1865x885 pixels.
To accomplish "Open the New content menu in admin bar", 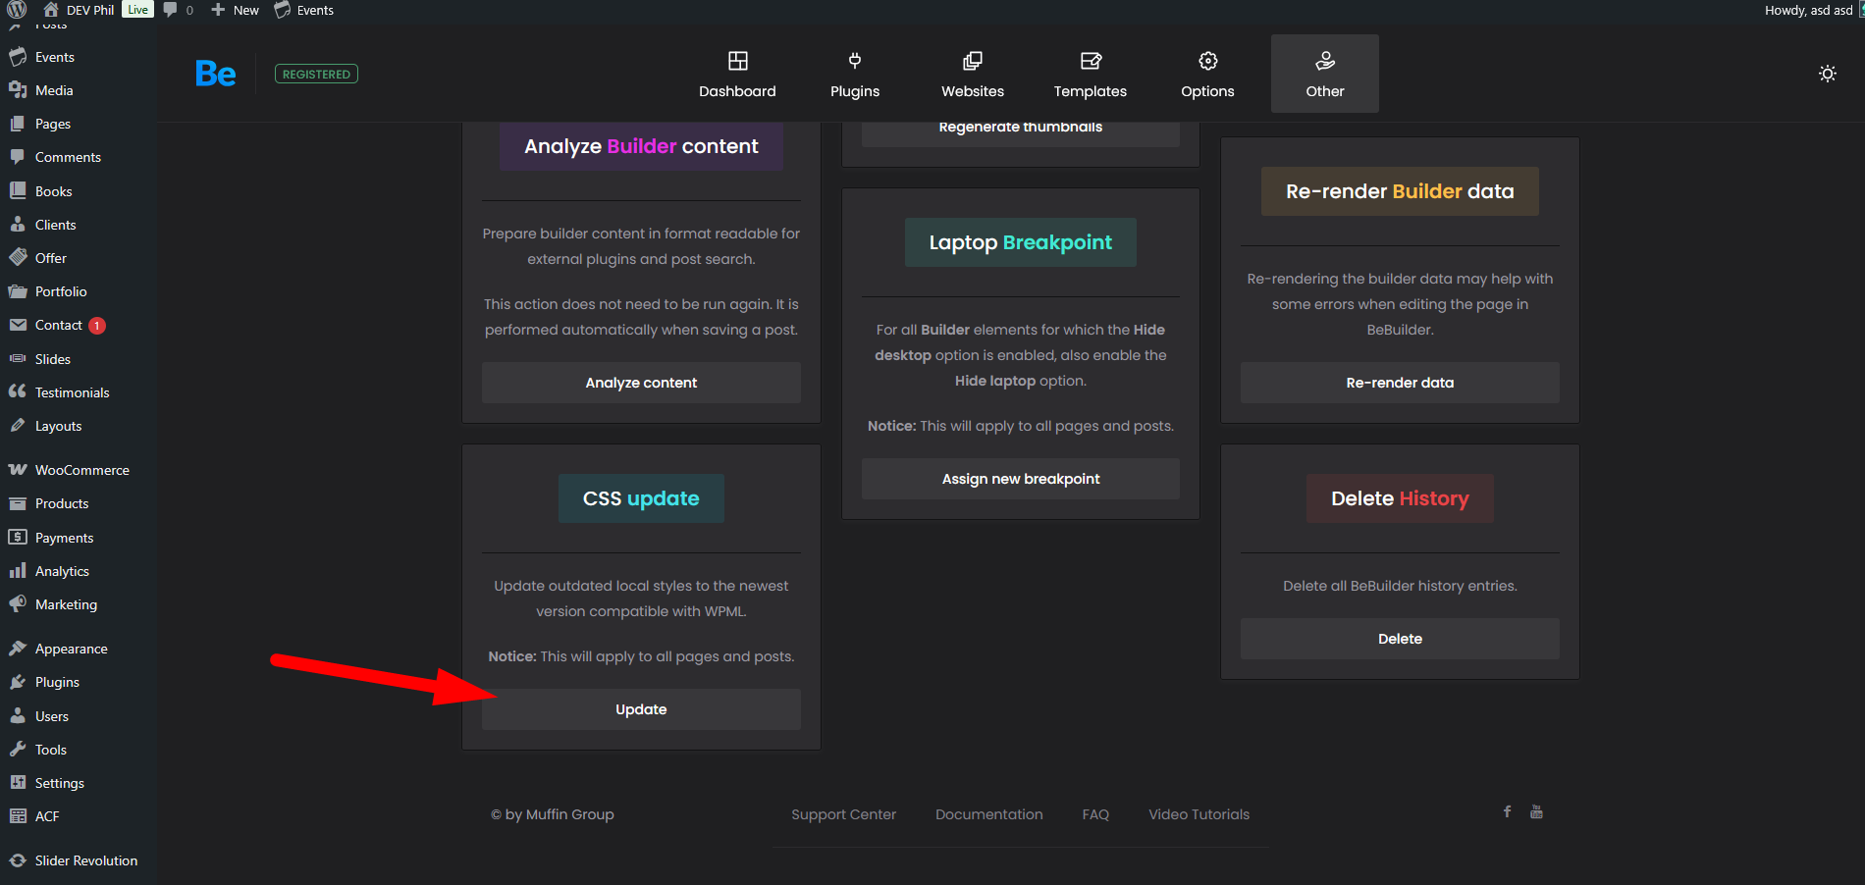I will pos(236,10).
